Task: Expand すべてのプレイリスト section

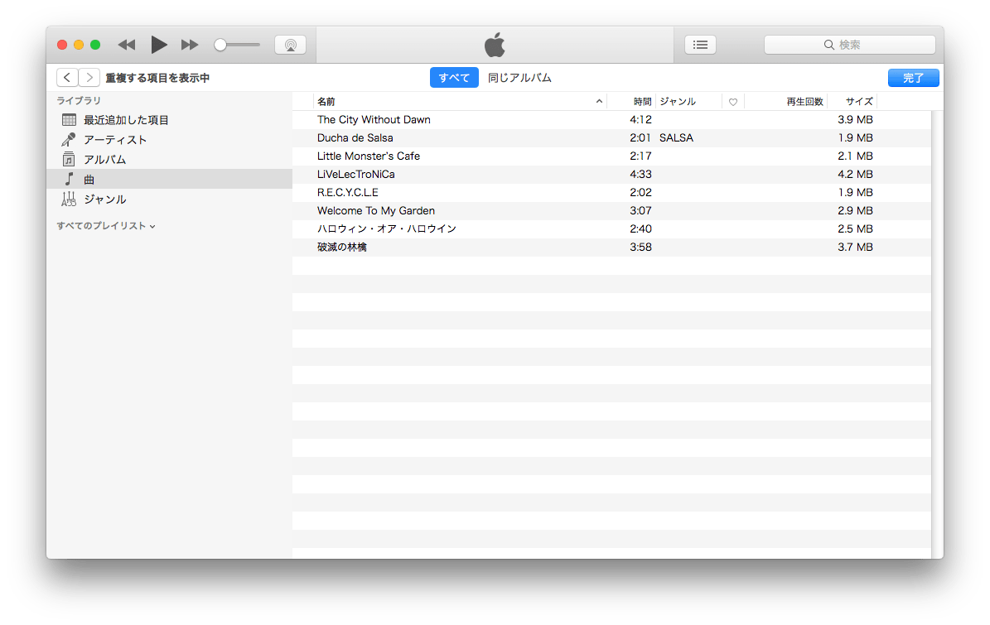Action: (x=106, y=226)
